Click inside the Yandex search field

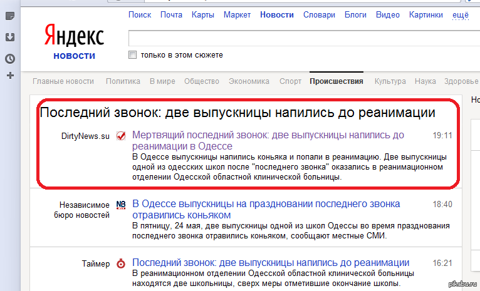pyautogui.click(x=301, y=38)
